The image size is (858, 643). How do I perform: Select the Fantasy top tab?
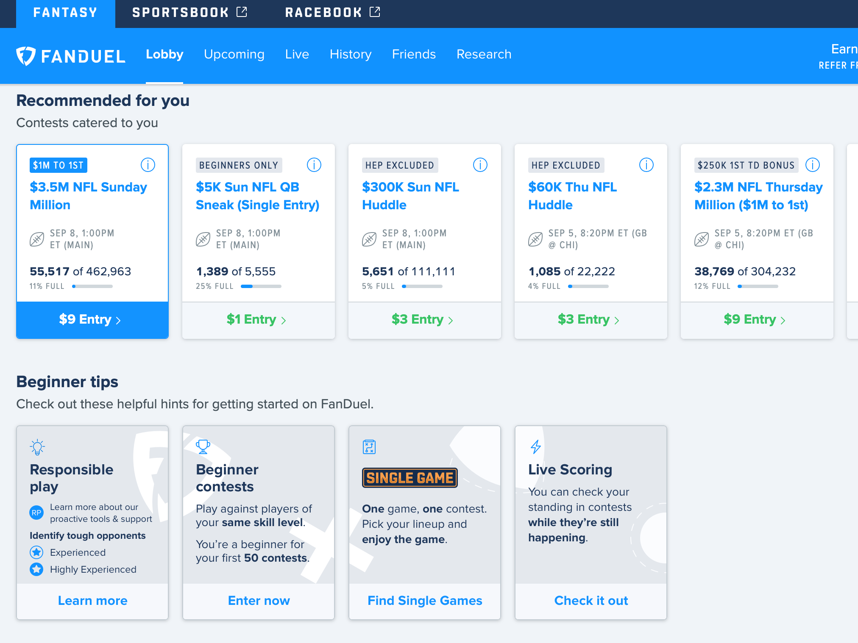pyautogui.click(x=65, y=13)
